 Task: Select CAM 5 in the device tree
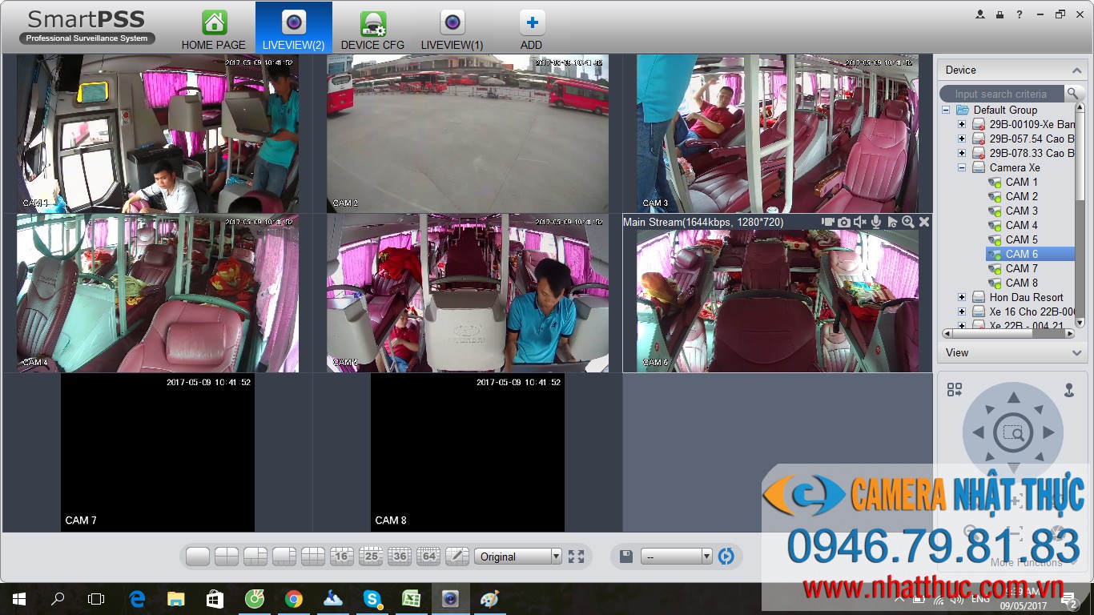tap(1021, 239)
